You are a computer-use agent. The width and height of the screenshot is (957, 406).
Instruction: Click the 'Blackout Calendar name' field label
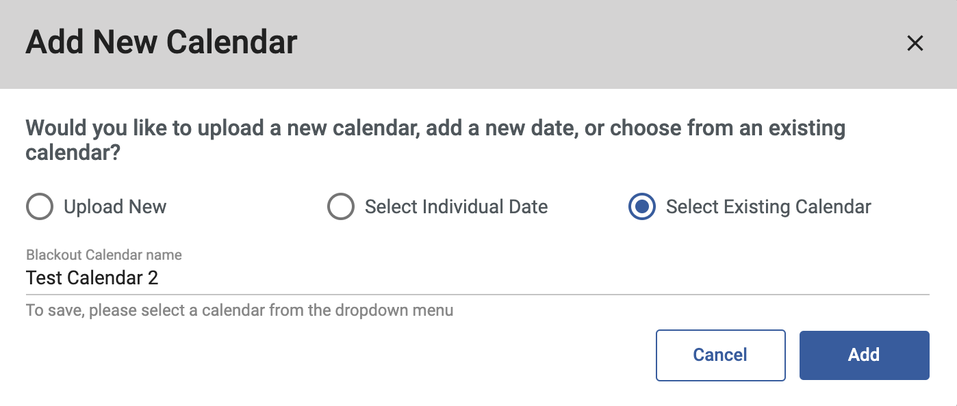(x=104, y=255)
